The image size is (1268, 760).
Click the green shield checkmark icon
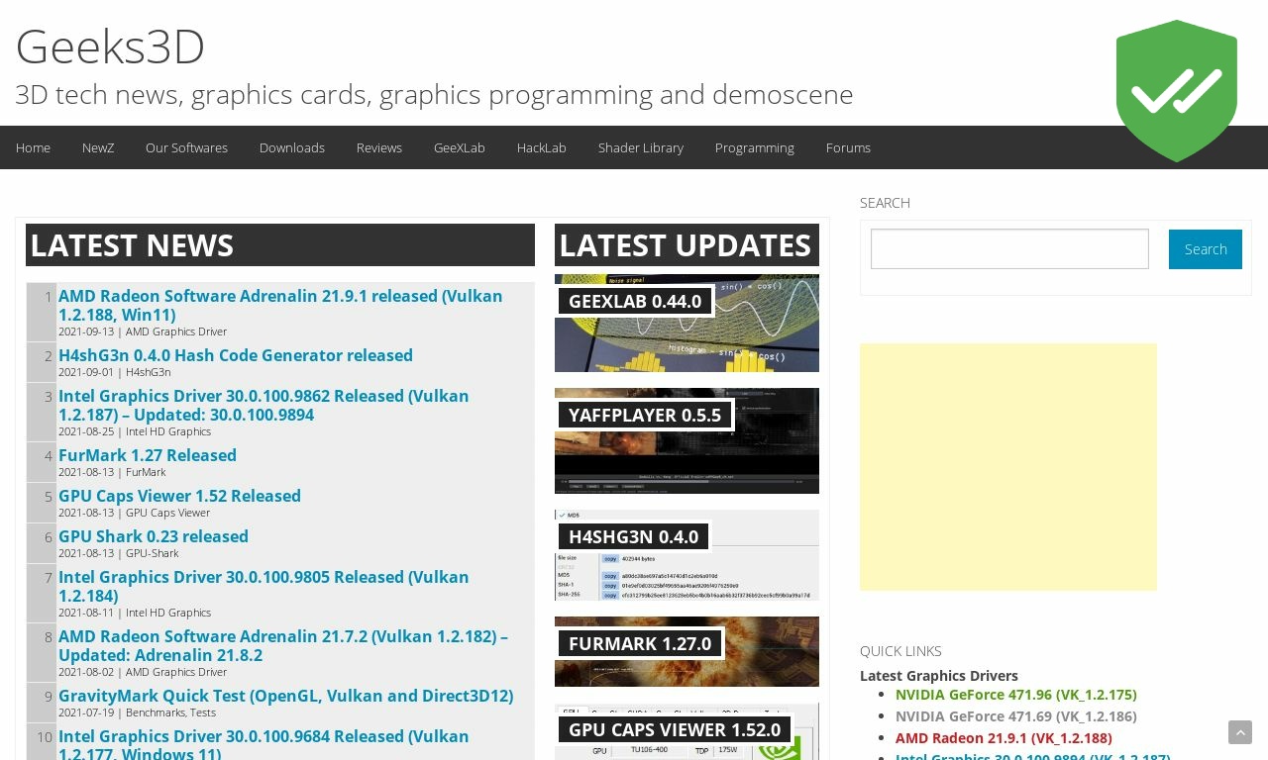tap(1177, 91)
